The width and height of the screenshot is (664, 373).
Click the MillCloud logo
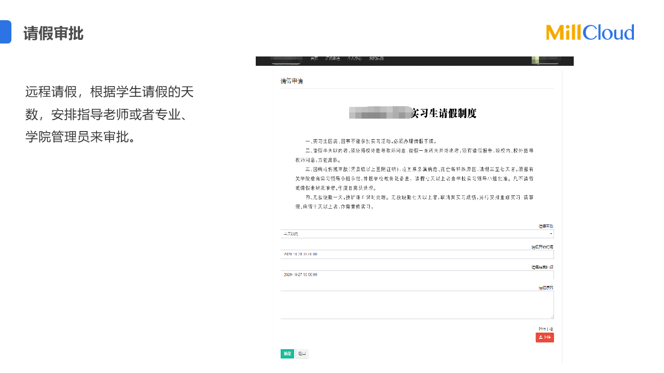590,32
